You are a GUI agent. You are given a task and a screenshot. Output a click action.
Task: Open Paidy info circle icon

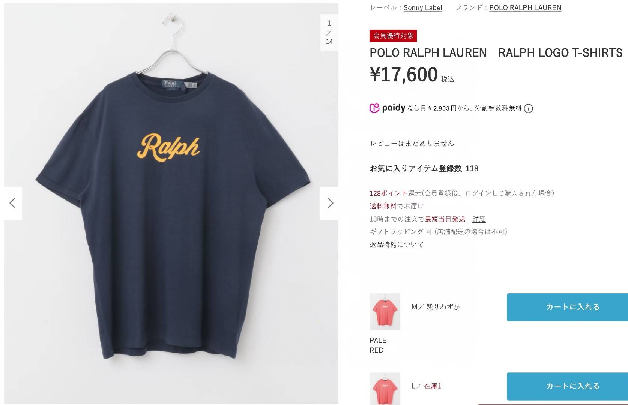(528, 109)
